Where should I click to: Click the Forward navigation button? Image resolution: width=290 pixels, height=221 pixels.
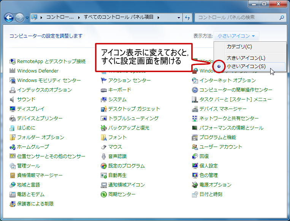coord(19,18)
